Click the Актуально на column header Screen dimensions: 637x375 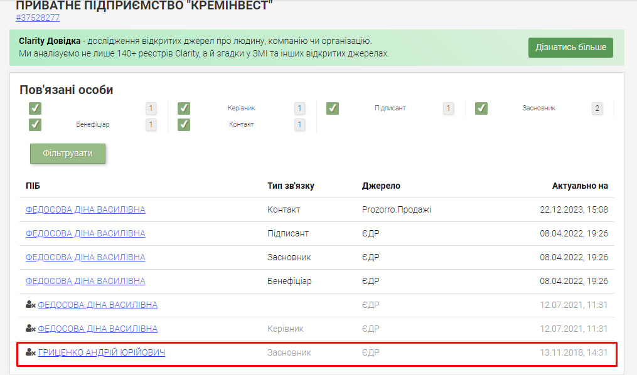(x=580, y=186)
